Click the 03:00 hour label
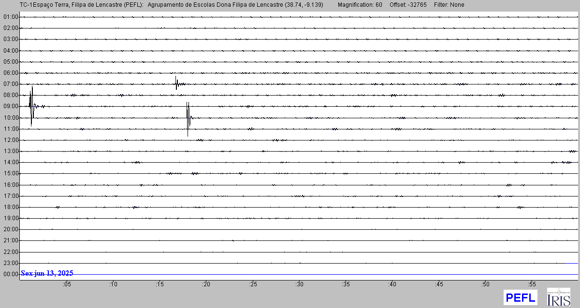This screenshot has height=308, width=580. (x=11, y=39)
